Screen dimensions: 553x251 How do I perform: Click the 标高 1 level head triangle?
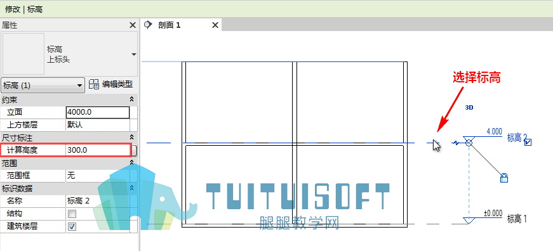469,221
